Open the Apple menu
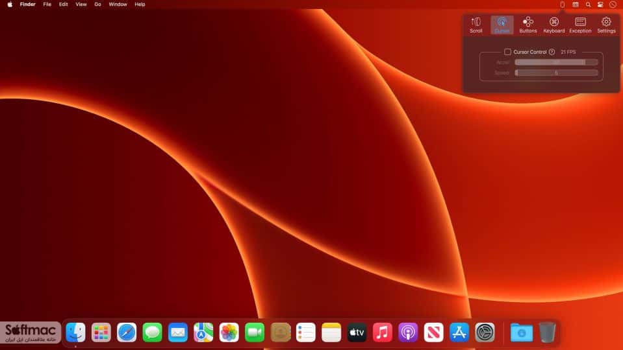The image size is (623, 350). coord(10,5)
